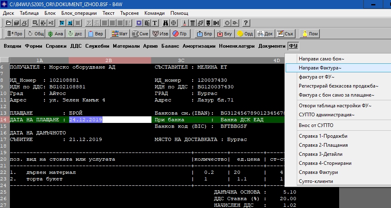Click the barcode play toolbar icon
Screen dimensions: 391x208
216,23
